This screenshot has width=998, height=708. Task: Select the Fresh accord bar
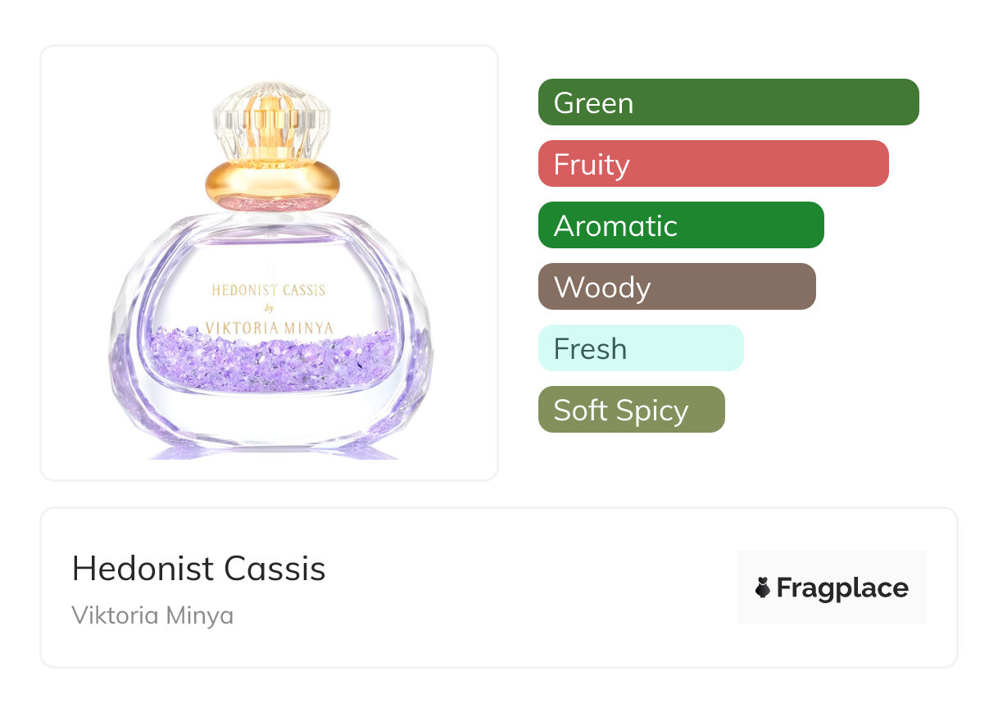(641, 348)
